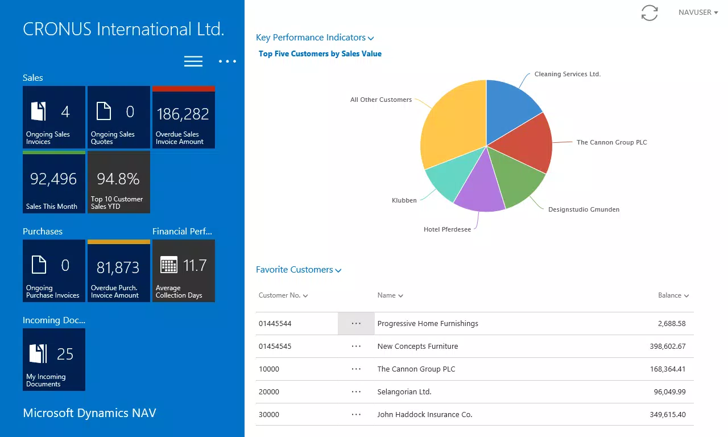This screenshot has width=728, height=437.
Task: Open the Ongoing Purchase Invoices tile
Action: coord(54,271)
